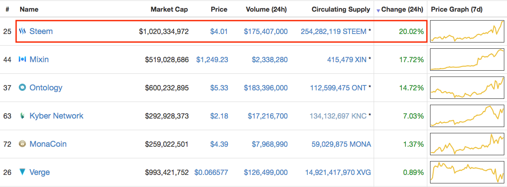
Task: Click the Mixin coin logo icon
Action: [x=22, y=59]
